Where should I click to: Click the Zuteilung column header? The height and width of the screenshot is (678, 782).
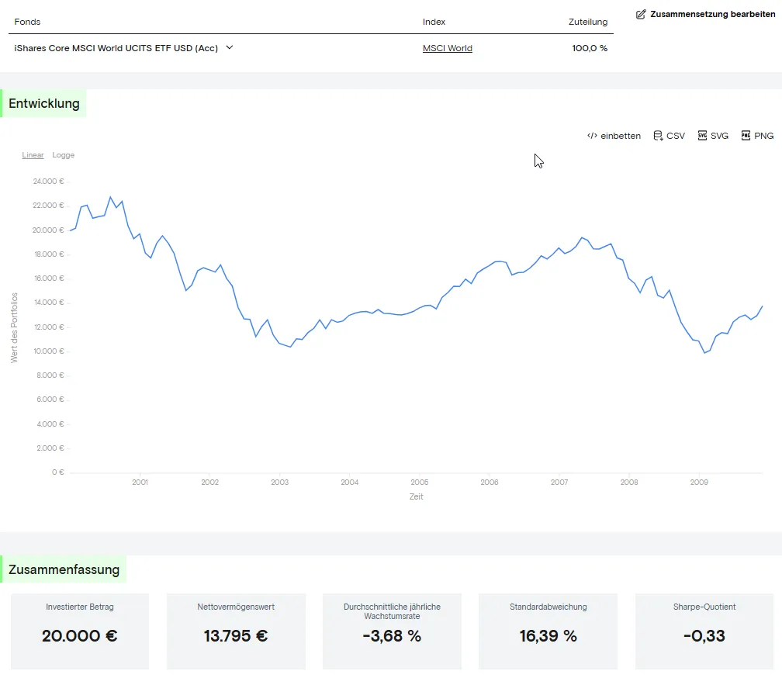click(x=587, y=22)
